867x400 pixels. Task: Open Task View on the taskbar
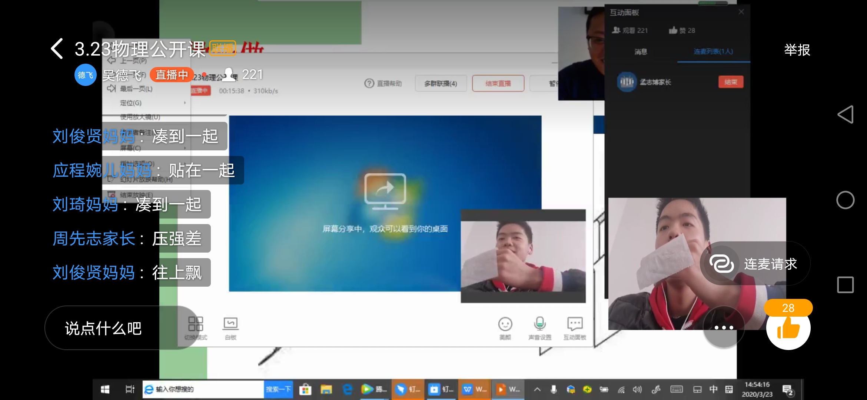pyautogui.click(x=130, y=389)
